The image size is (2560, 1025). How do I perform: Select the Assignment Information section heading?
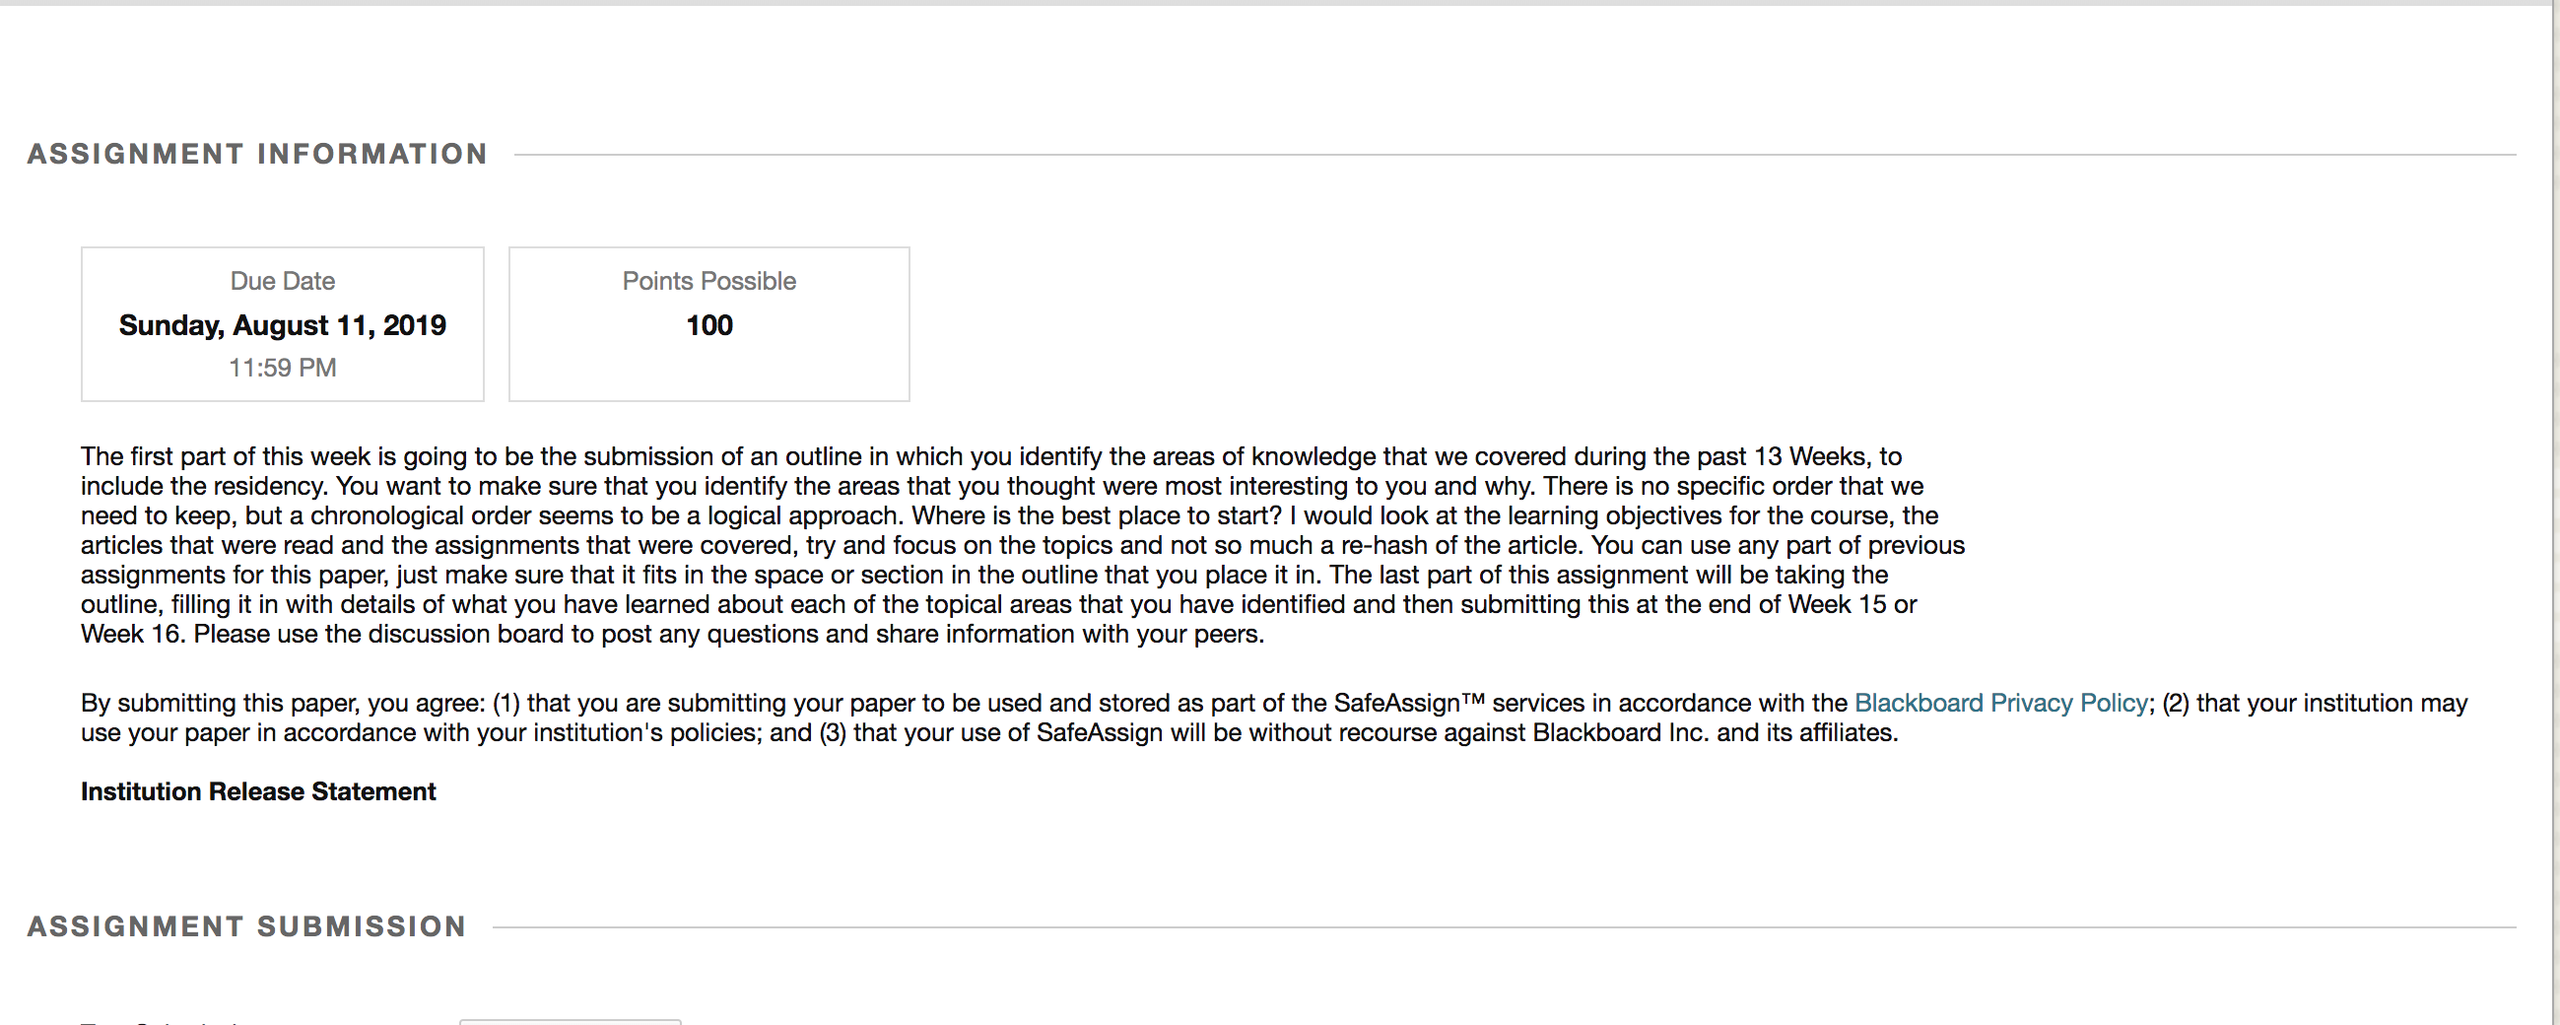[257, 154]
